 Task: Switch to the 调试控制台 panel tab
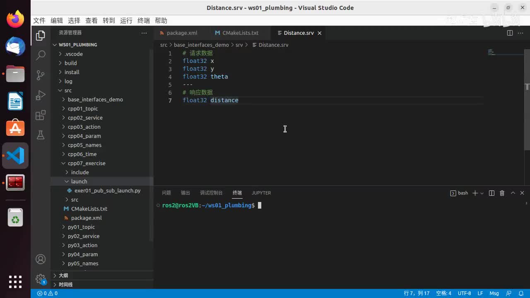[211, 193]
